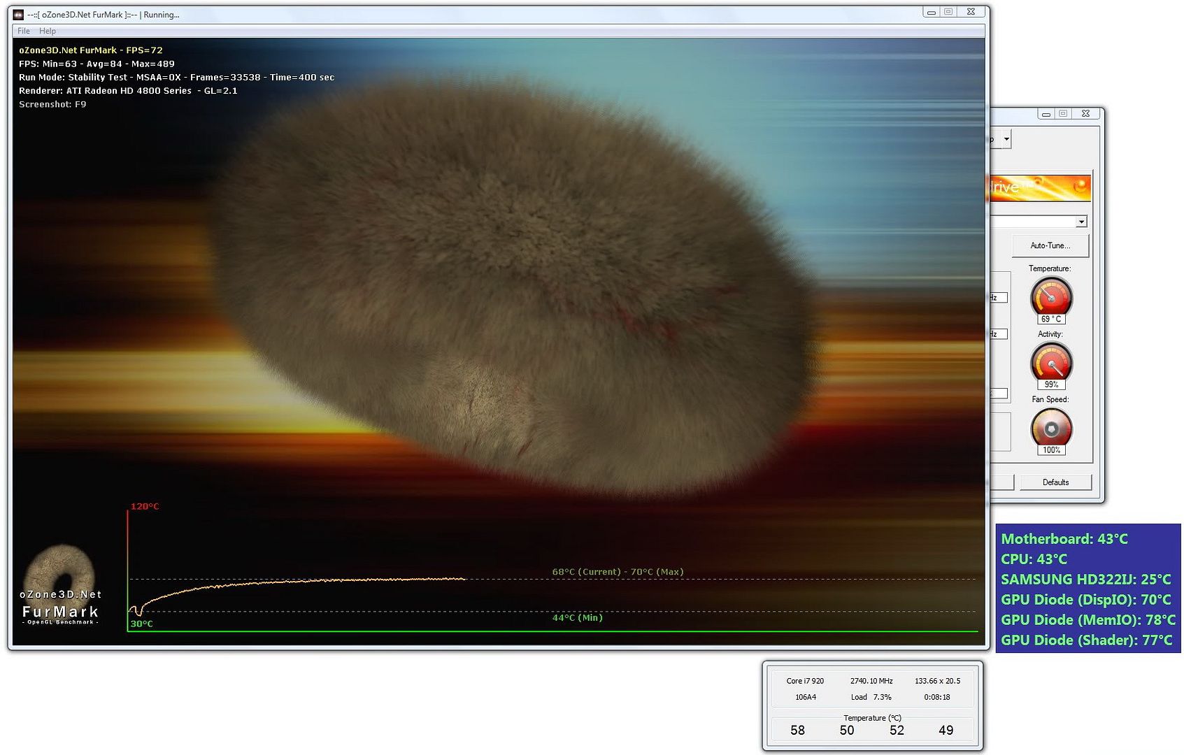
Task: Click '44°C (Min)' graph label
Action: pos(577,617)
